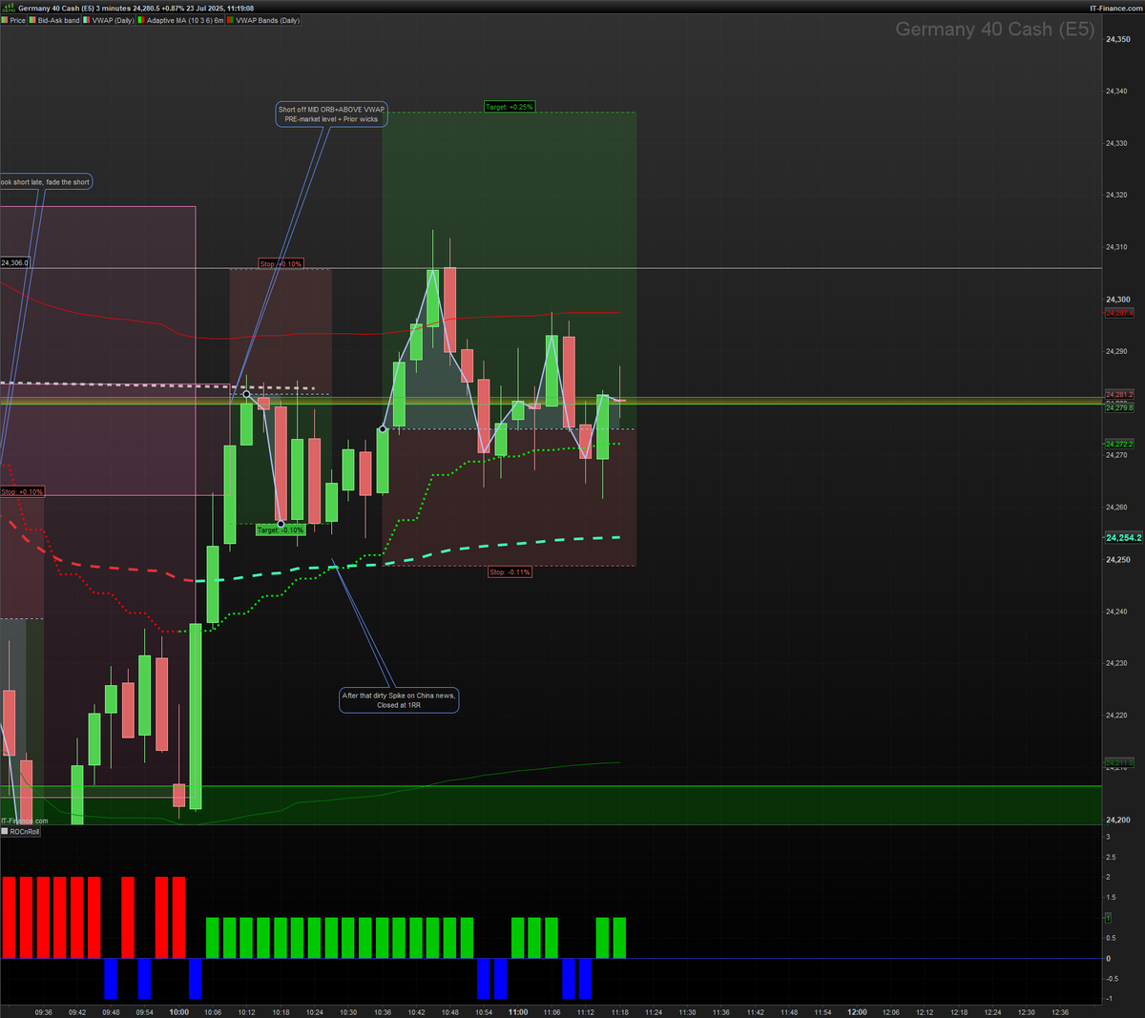
Task: Click the small scale marker box beside 1 in ROCnRoll
Action: (1108, 918)
